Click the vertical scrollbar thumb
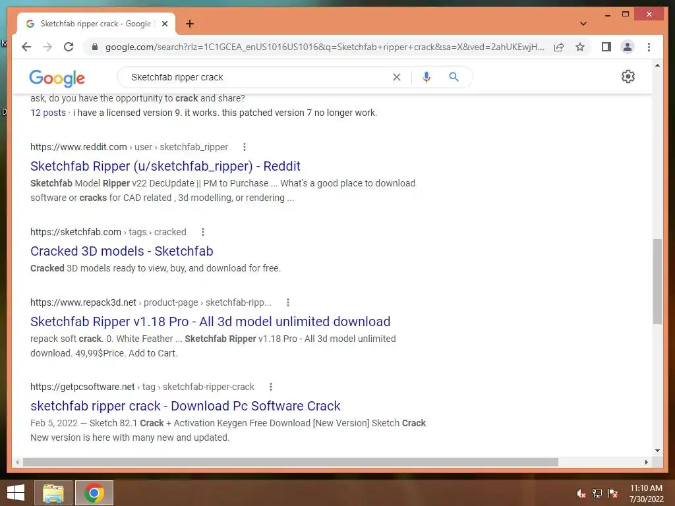Image resolution: width=675 pixels, height=506 pixels. pos(657,281)
